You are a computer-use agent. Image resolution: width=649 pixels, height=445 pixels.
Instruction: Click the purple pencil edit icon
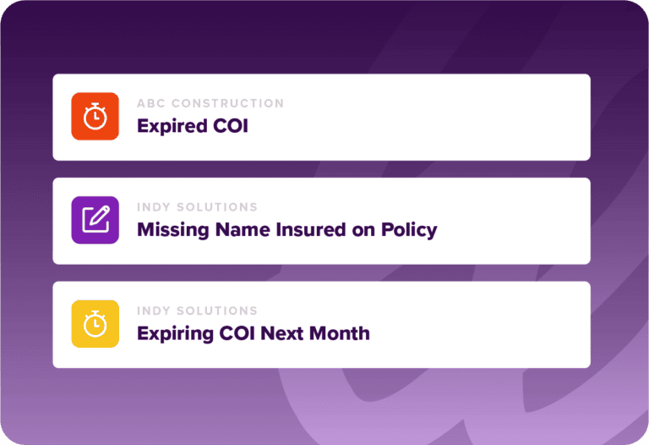point(95,220)
